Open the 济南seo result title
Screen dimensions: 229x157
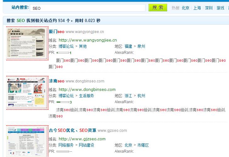[x=57, y=81]
